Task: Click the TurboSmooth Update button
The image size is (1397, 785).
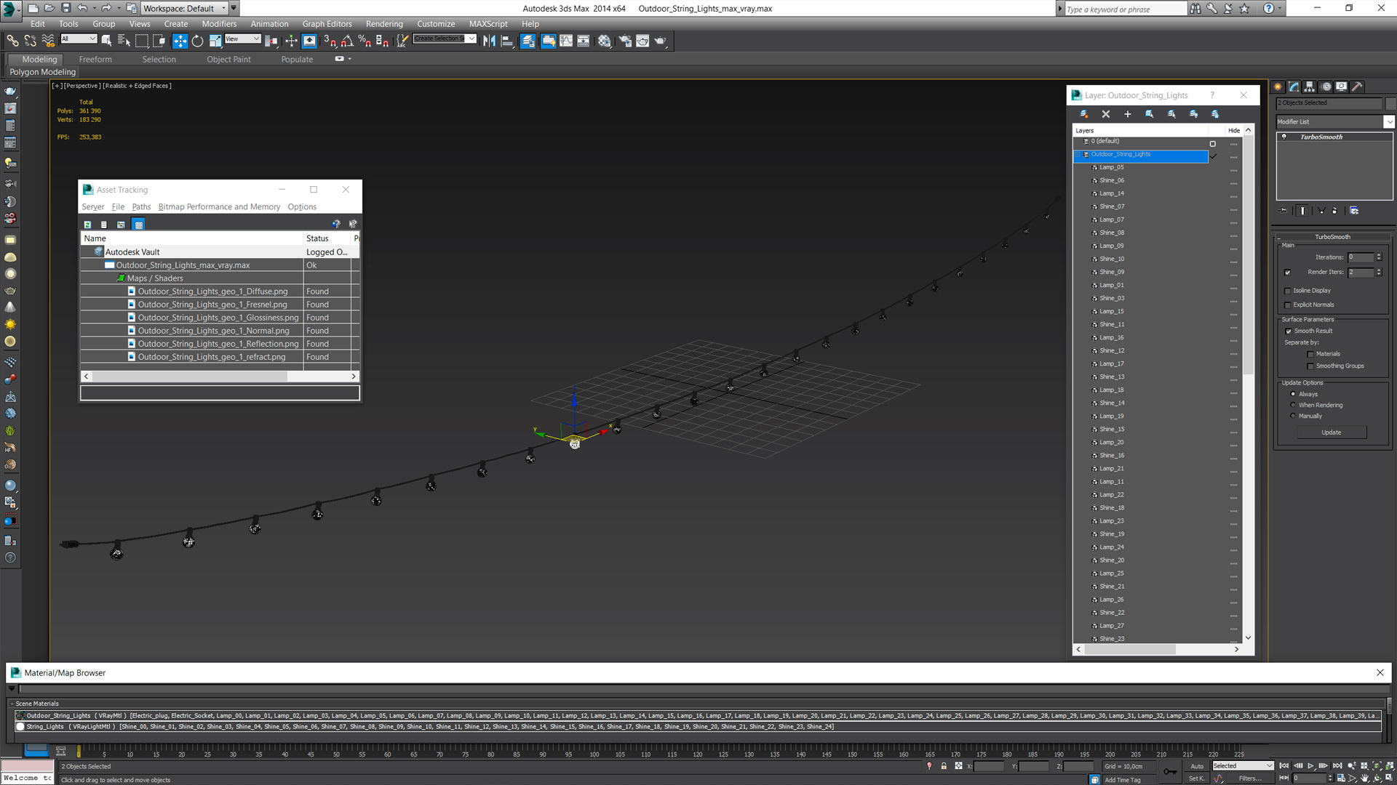Action: point(1332,432)
